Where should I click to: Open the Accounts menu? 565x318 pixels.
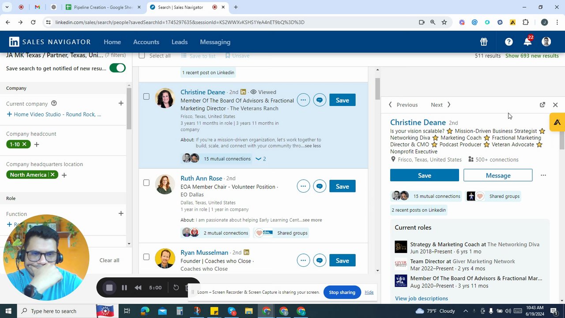(146, 42)
